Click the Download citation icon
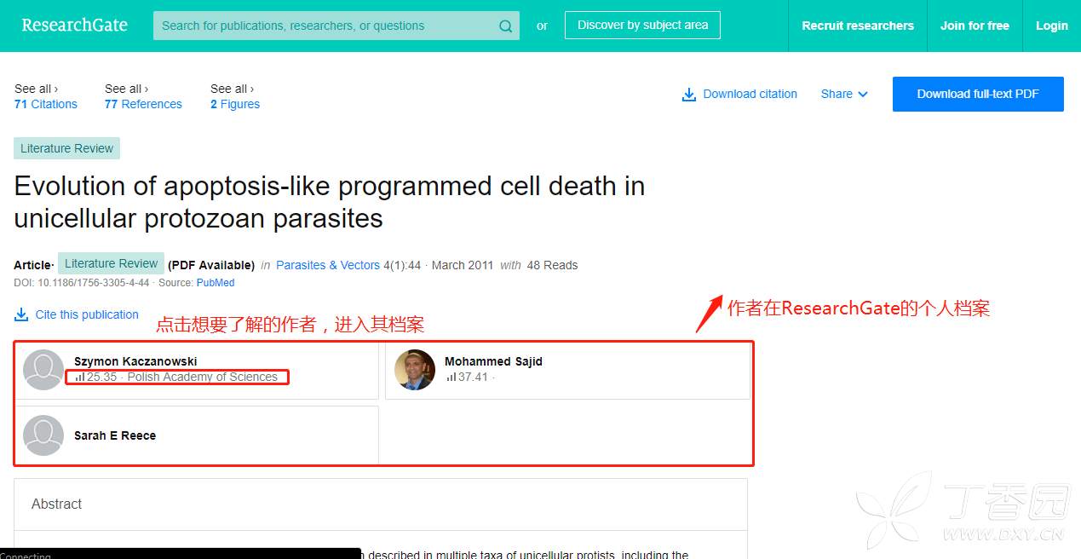 click(x=689, y=95)
